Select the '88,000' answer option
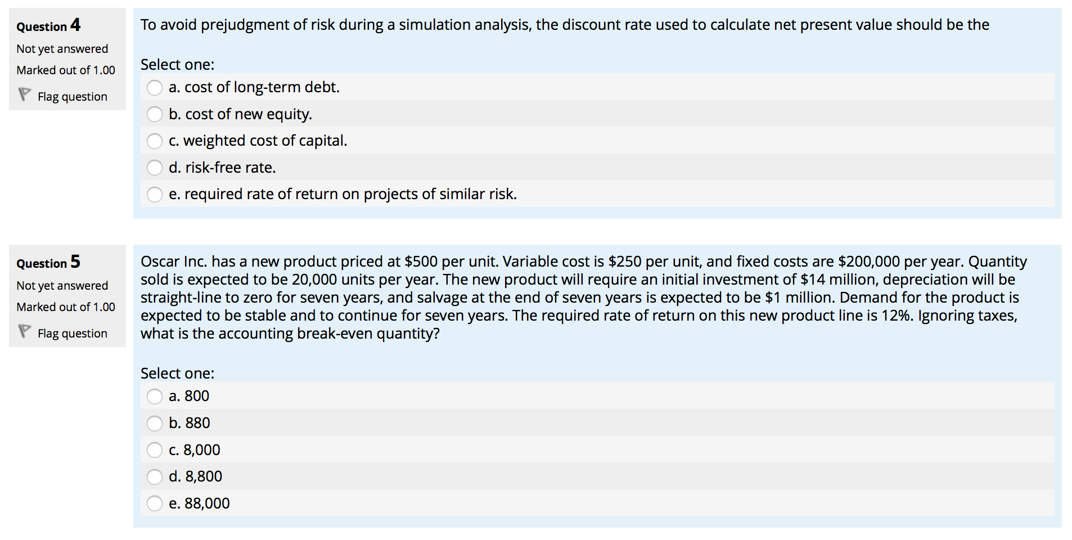 point(155,503)
